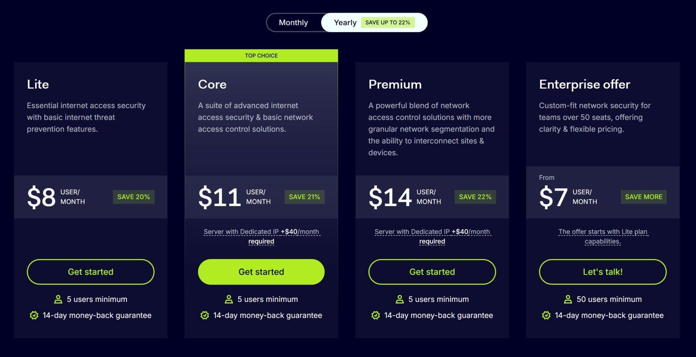Click the "SAVE MORE" badge in Enterprise offer
The image size is (696, 357).
[x=643, y=197]
